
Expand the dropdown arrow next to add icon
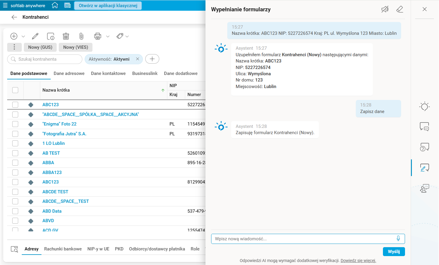[x=23, y=37]
